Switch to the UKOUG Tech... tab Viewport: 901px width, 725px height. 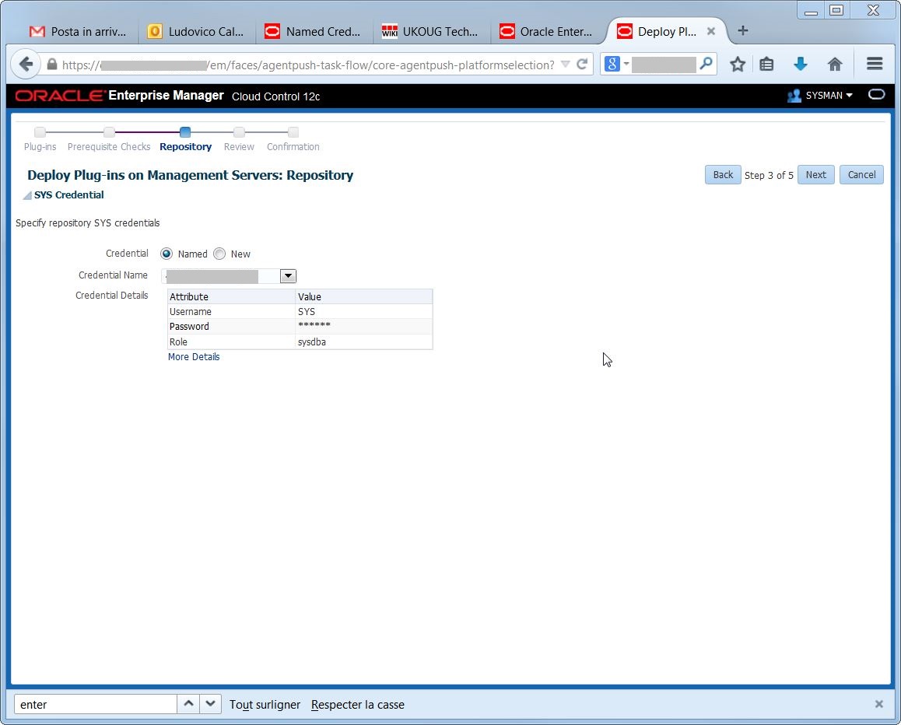tap(429, 32)
